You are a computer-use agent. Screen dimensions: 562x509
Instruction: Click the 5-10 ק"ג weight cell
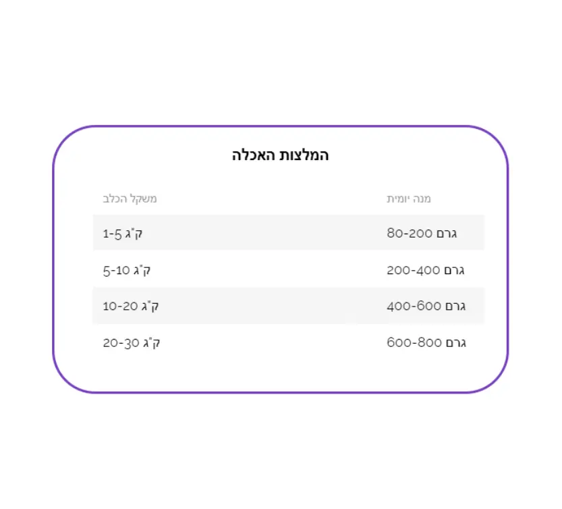point(127,270)
